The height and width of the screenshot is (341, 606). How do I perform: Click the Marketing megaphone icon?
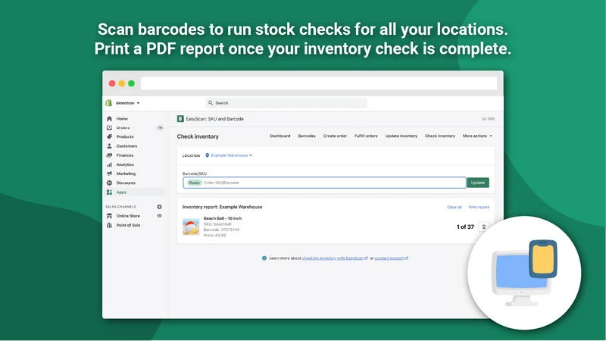pos(109,174)
